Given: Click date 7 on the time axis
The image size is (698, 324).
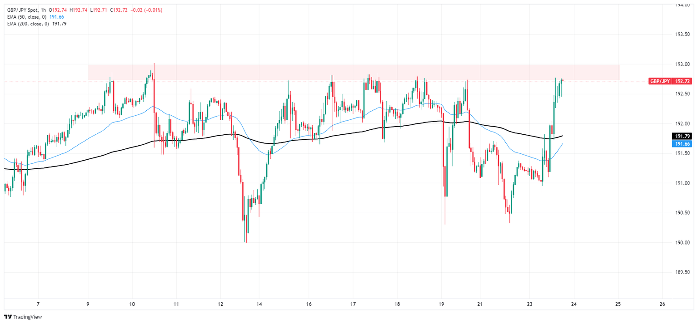Looking at the screenshot, I should tap(38, 304).
